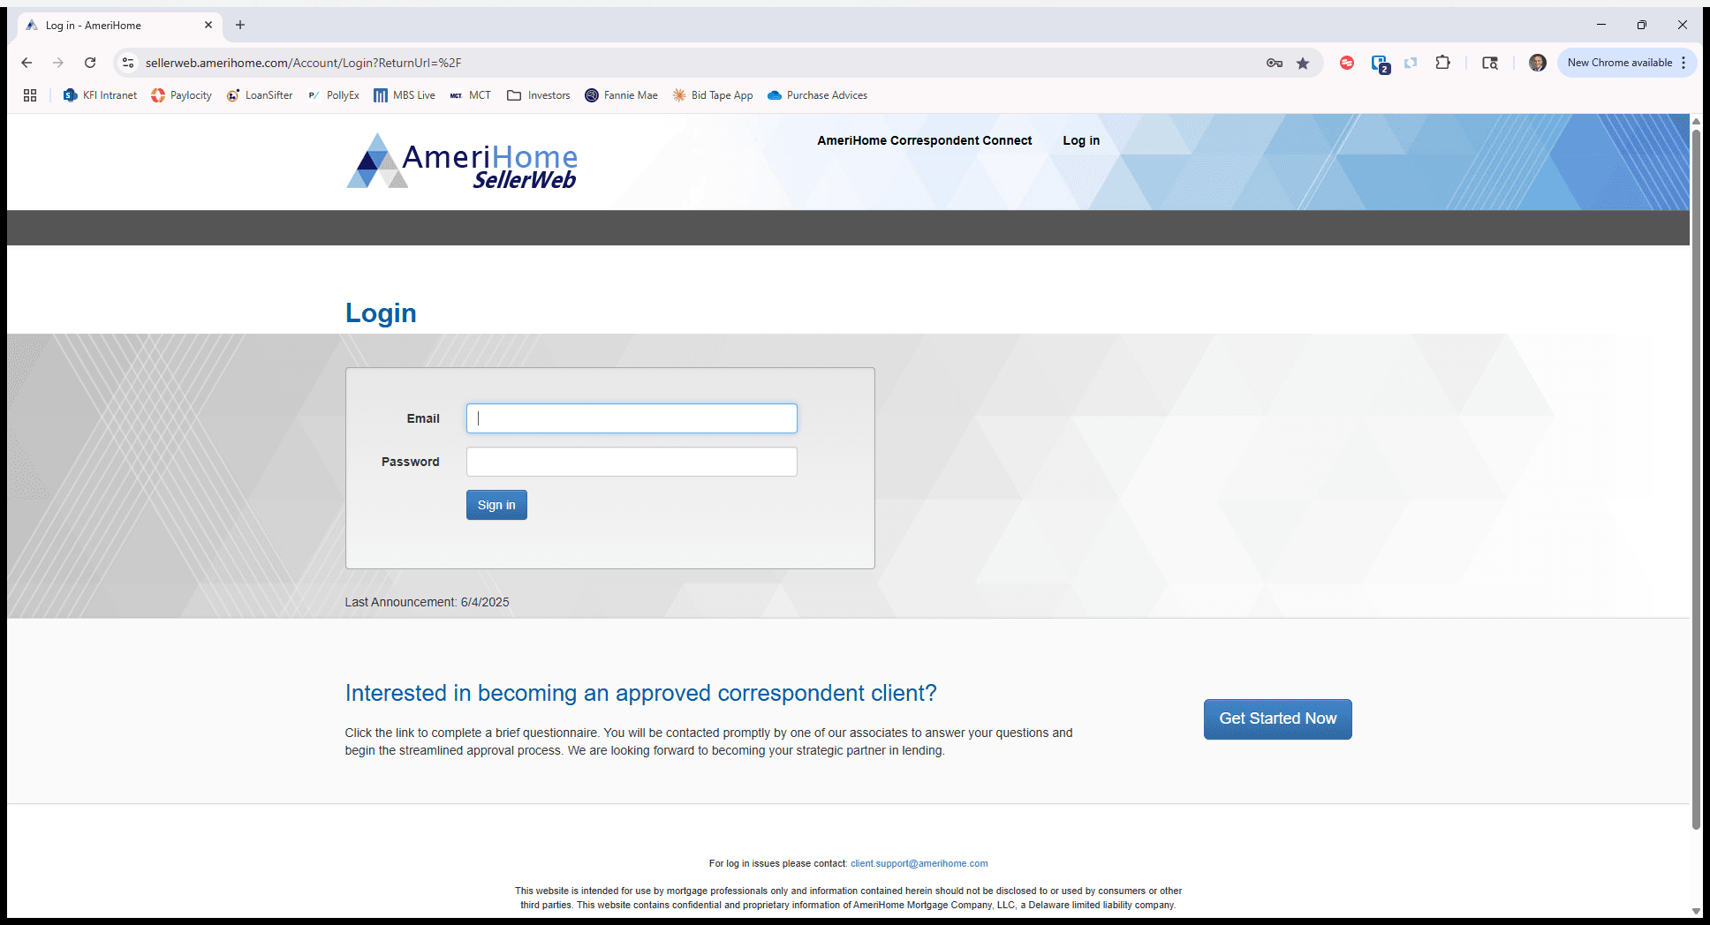Click the browser forward arrow

point(58,63)
